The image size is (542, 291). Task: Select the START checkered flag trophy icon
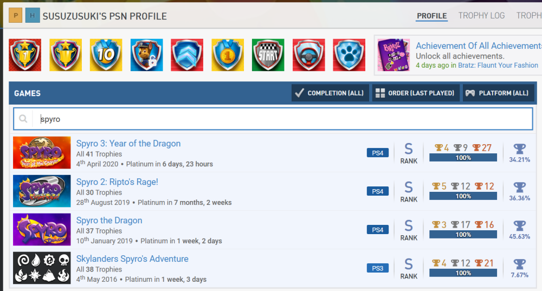click(268, 55)
